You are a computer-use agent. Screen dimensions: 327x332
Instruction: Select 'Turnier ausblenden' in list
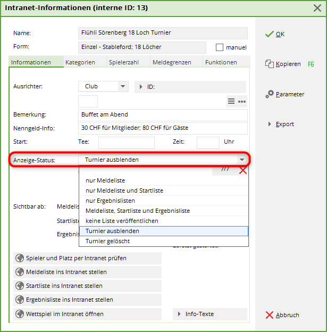164,231
